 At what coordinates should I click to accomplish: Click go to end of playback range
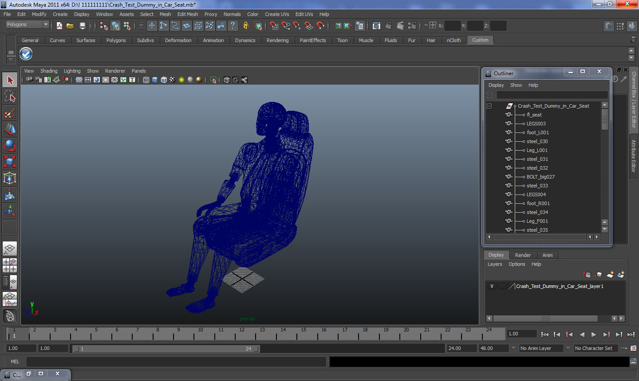tap(631, 334)
